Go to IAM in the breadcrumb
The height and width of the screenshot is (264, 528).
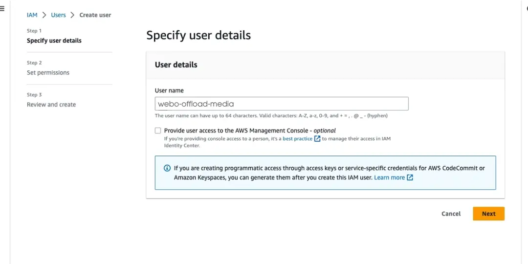point(32,15)
